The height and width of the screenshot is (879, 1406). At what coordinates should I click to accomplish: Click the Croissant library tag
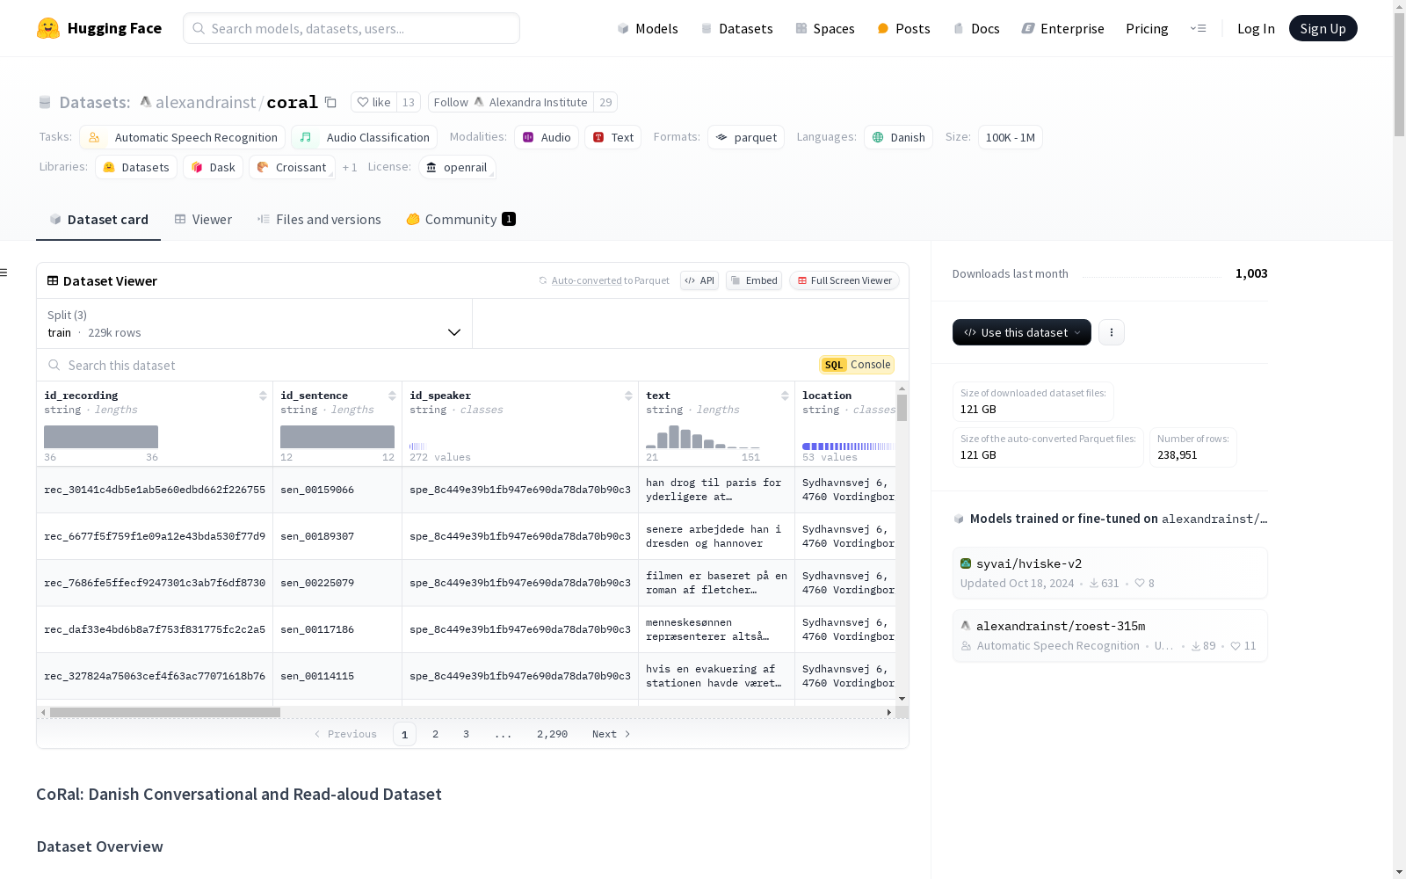click(292, 167)
